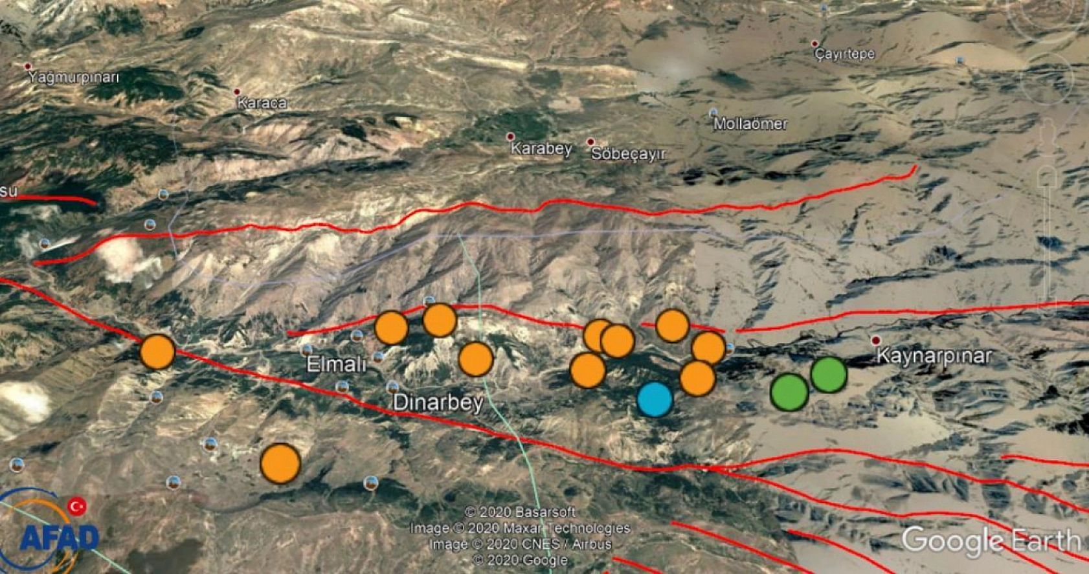Click the orange marker southwest of Elmalı

pyautogui.click(x=280, y=463)
